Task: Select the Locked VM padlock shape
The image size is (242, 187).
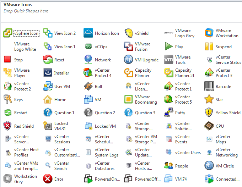Action: click(x=88, y=126)
